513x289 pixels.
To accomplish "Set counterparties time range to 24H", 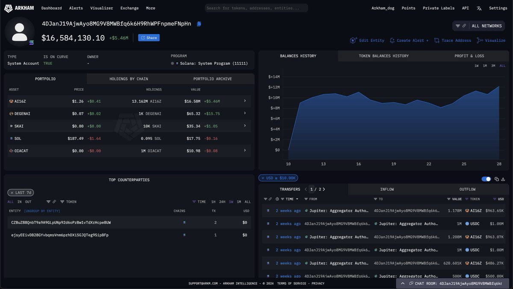I will tap(222, 202).
